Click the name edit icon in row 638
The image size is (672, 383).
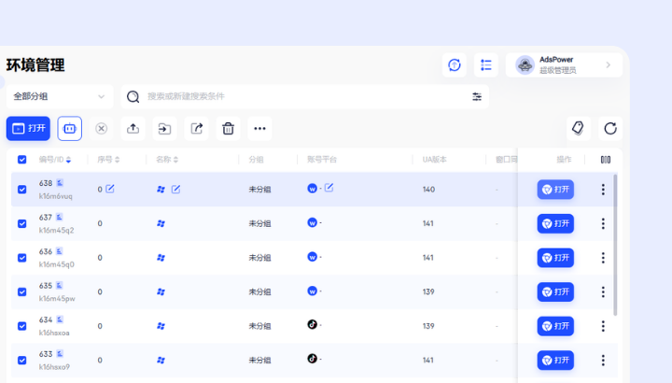[175, 189]
